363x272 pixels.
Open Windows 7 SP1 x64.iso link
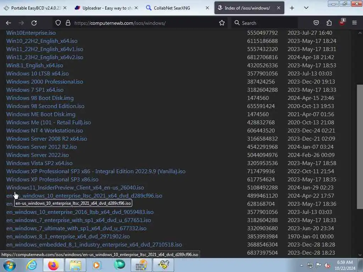point(35,90)
